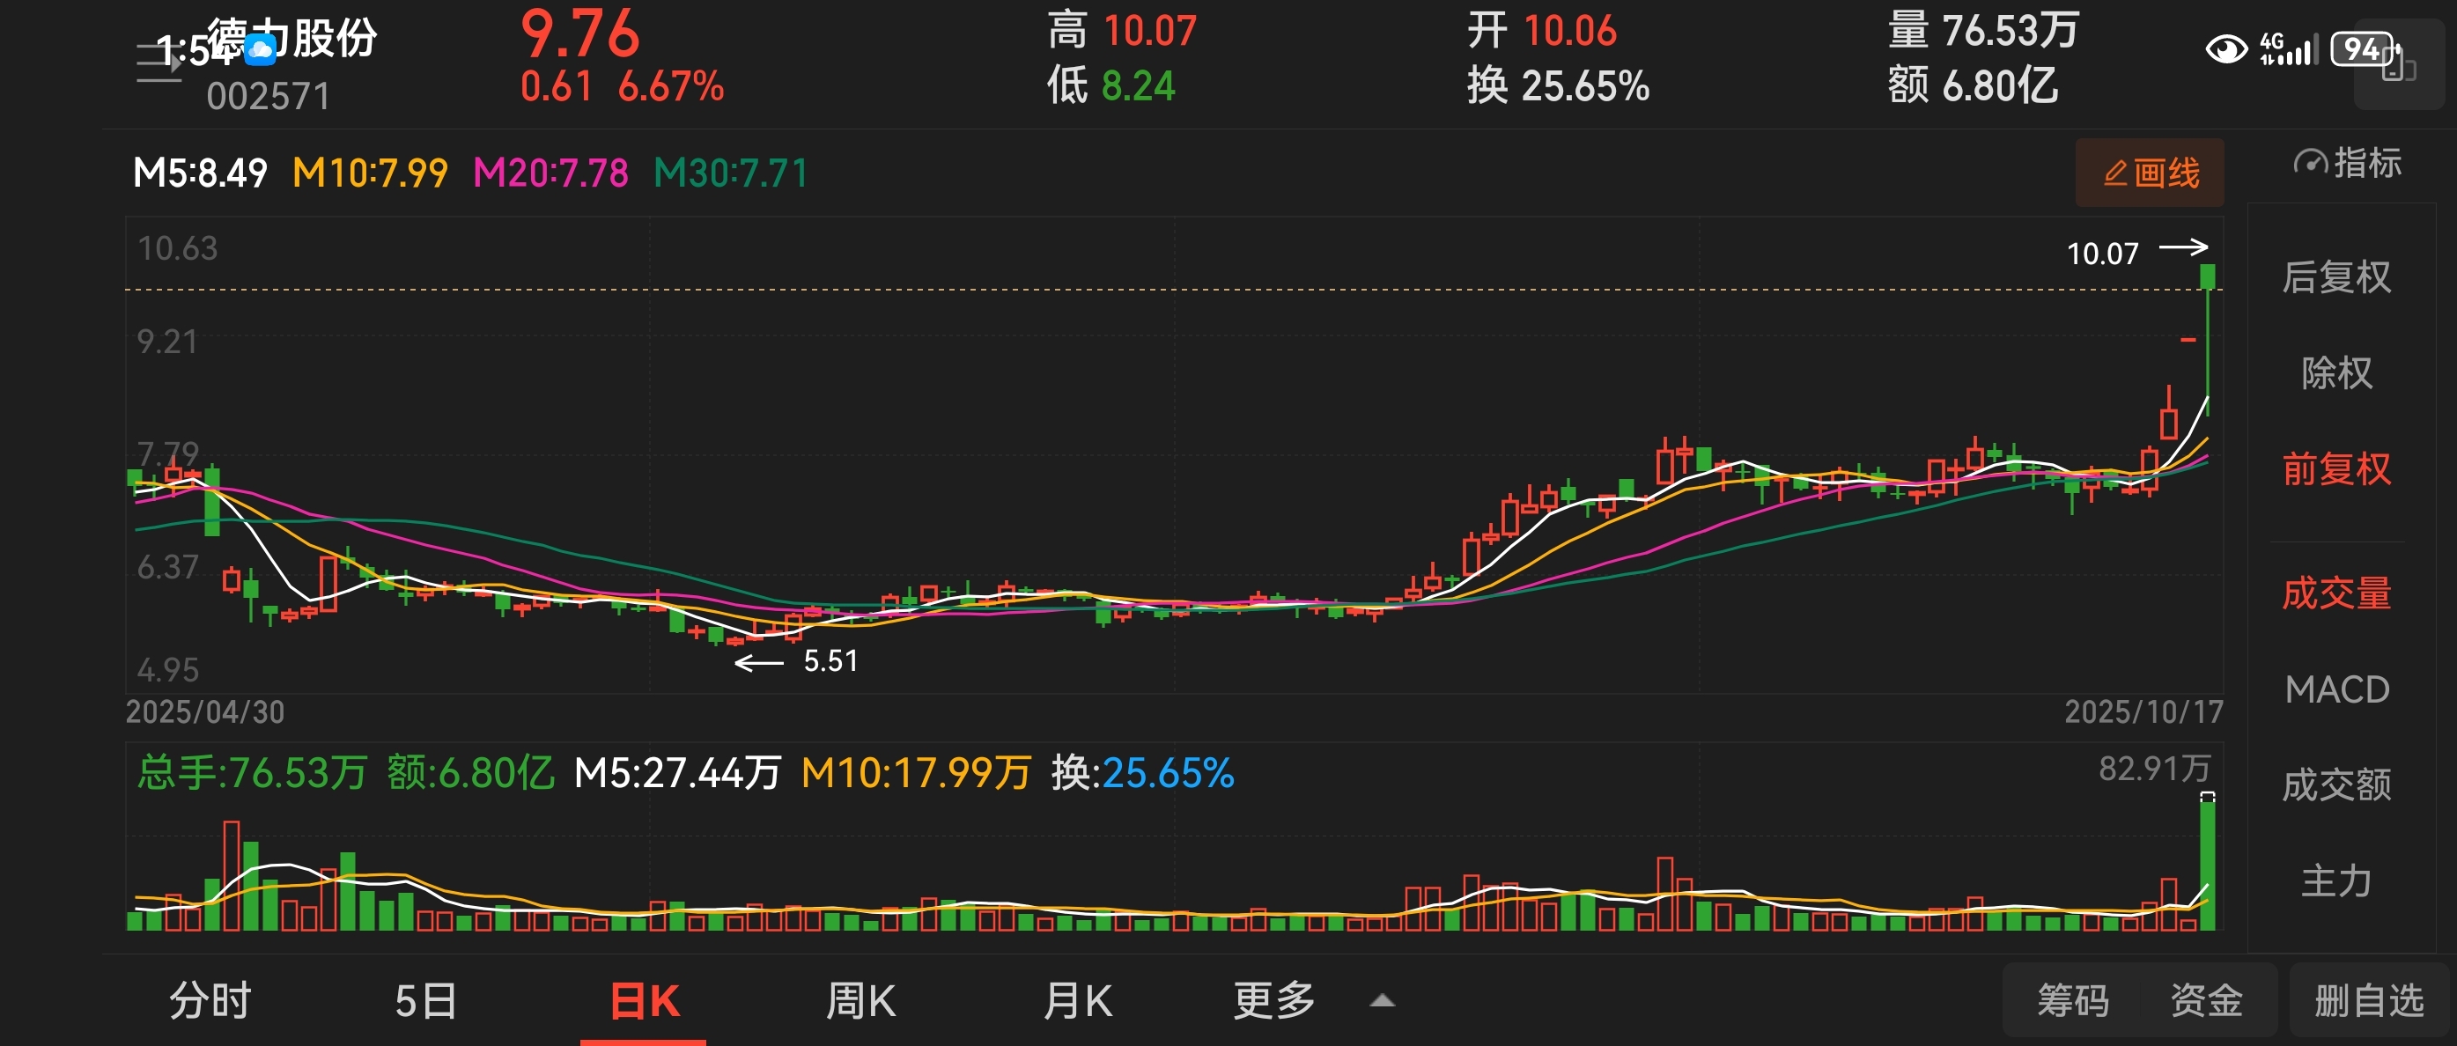
Task: Open the 画线 draw-line pencil tool
Action: click(2150, 173)
